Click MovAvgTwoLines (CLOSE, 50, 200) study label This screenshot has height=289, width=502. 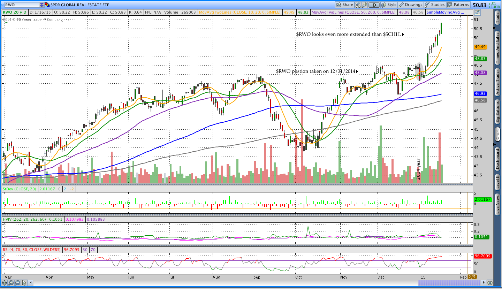[354, 12]
